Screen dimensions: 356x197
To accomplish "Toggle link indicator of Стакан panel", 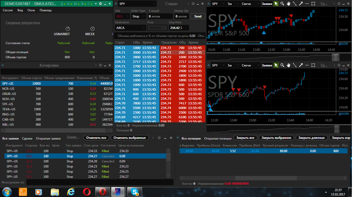I will coord(116,4).
